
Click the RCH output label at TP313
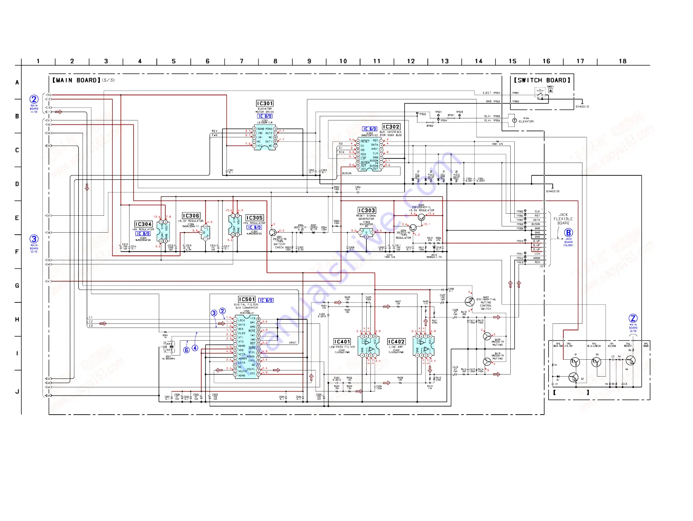point(537,262)
